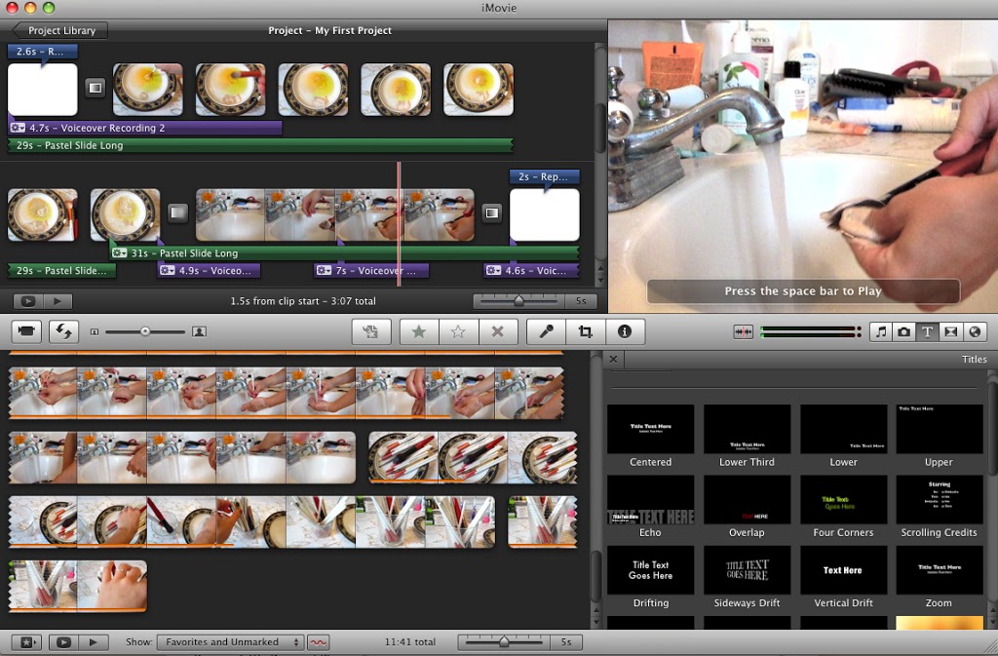Adjust the project filmstrip zoom slider
Screen dimensions: 998x656
point(518,301)
